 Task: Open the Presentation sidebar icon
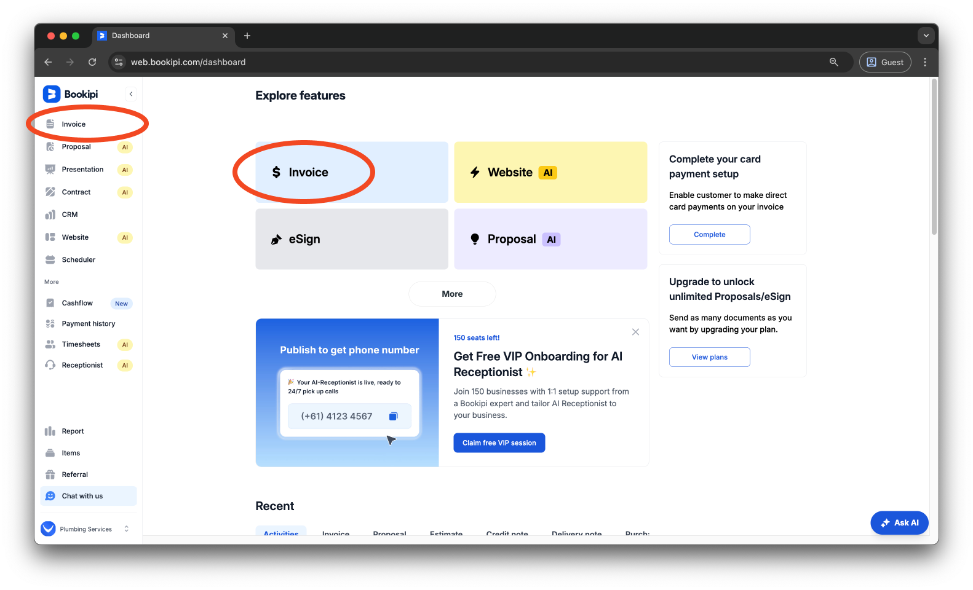[x=50, y=170]
